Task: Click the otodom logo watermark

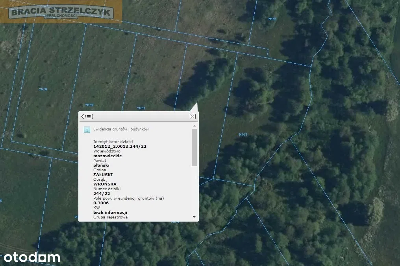Action: 32,258
